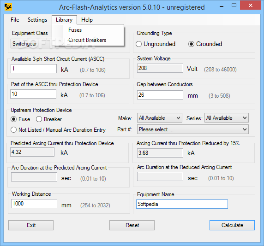Click the Calculate button
This screenshot has height=246, width=264.
[232, 225]
